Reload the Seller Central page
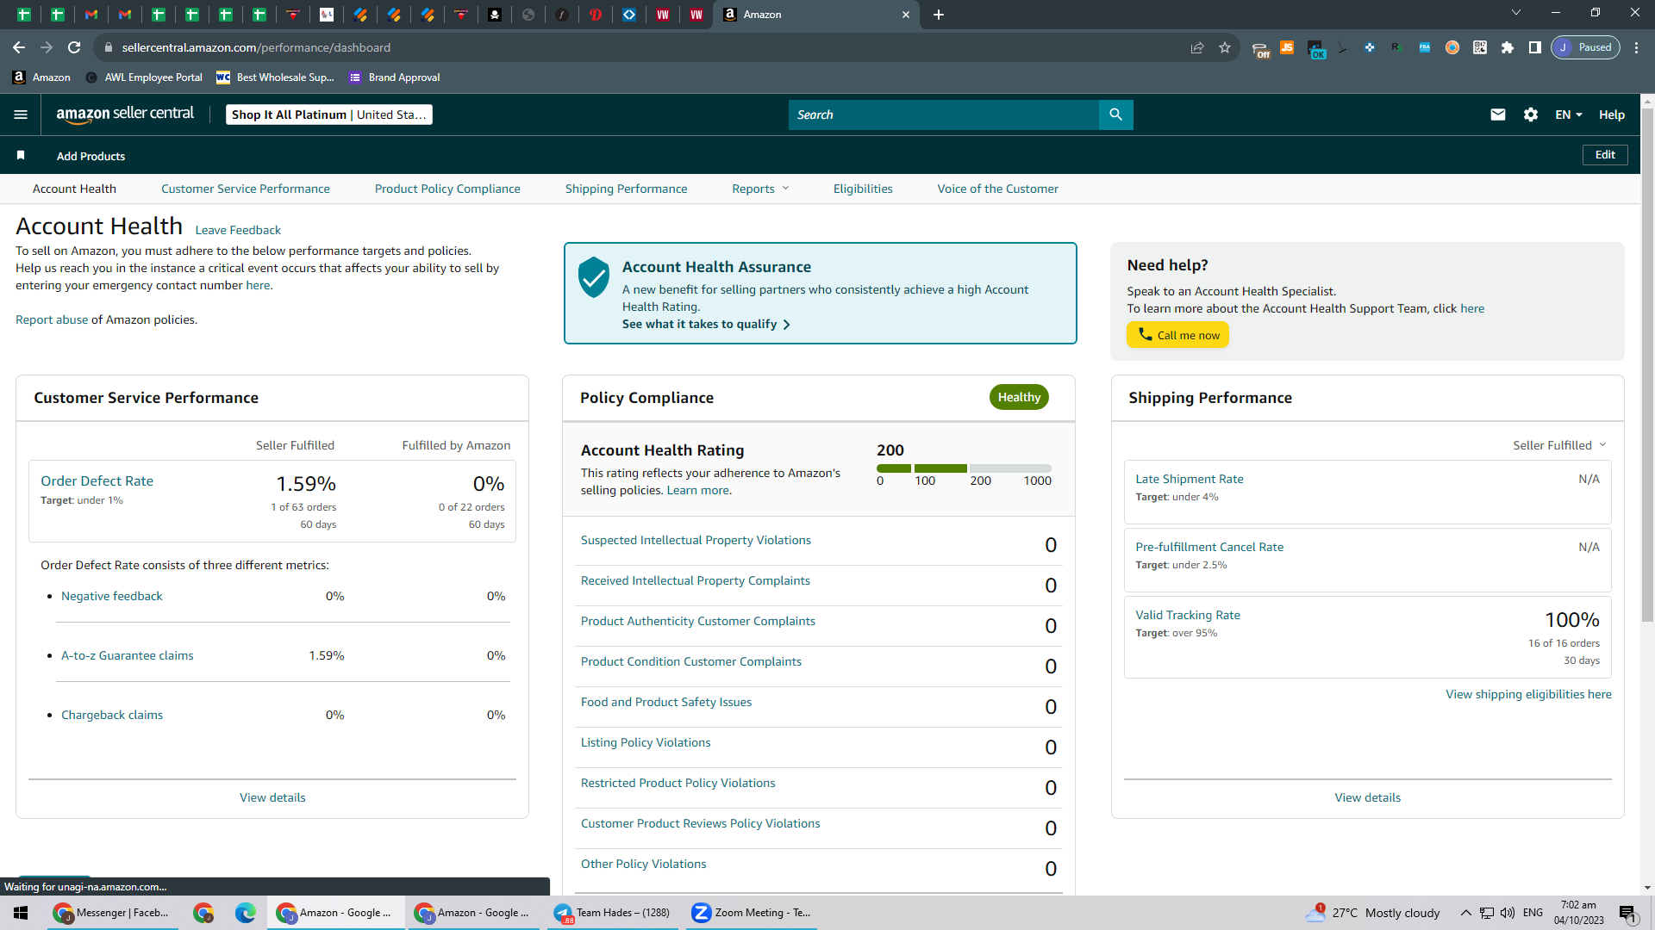Image resolution: width=1655 pixels, height=930 pixels. point(74,47)
